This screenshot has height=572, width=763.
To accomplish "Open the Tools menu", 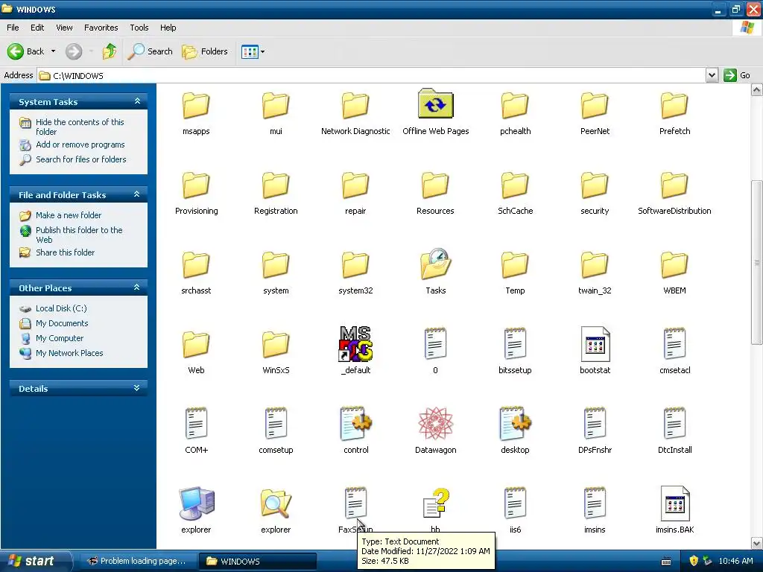I will (x=139, y=28).
